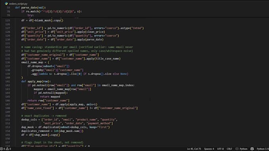269x151 pixels.
Task: Click line number 141 in the gutter
Action: [x=8, y=81]
